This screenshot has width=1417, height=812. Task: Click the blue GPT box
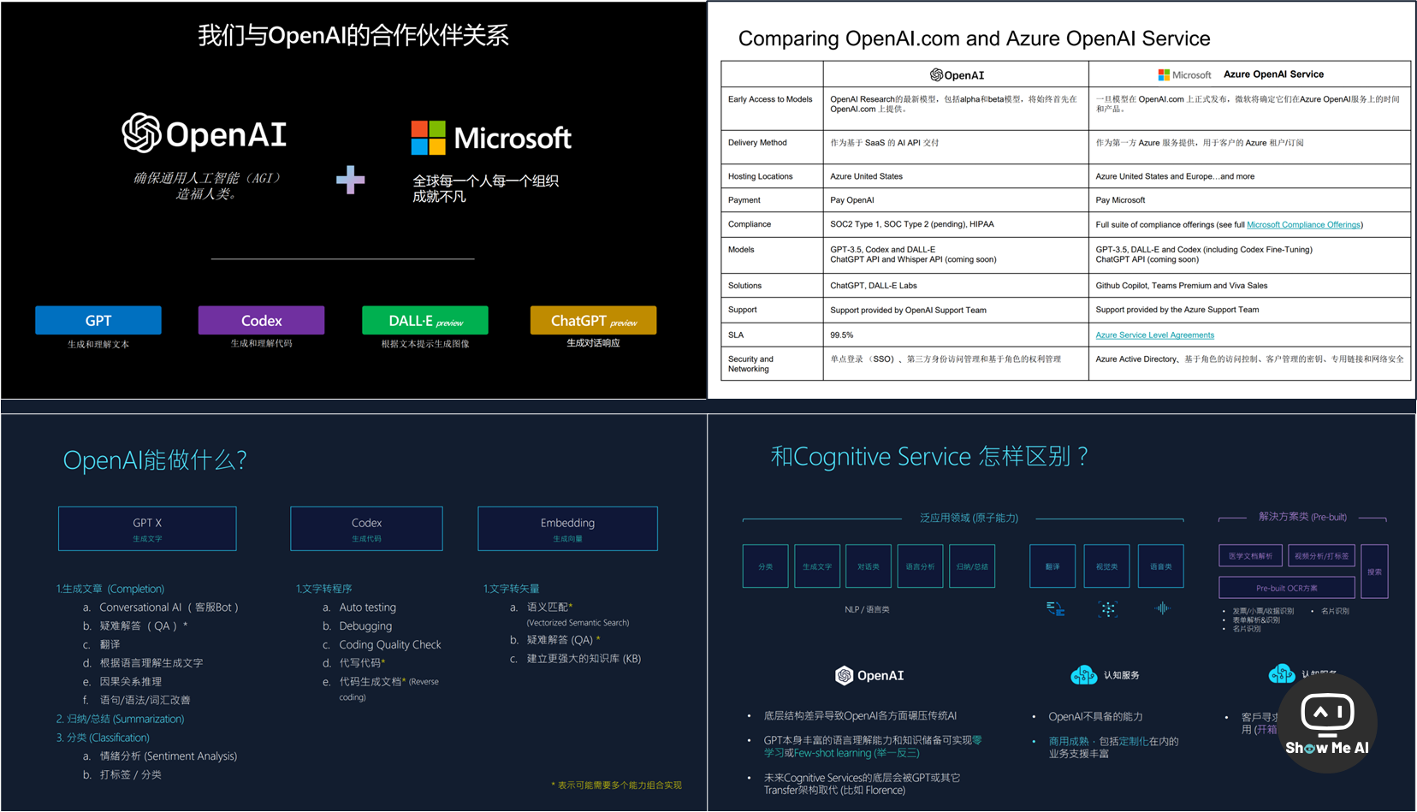click(x=98, y=320)
